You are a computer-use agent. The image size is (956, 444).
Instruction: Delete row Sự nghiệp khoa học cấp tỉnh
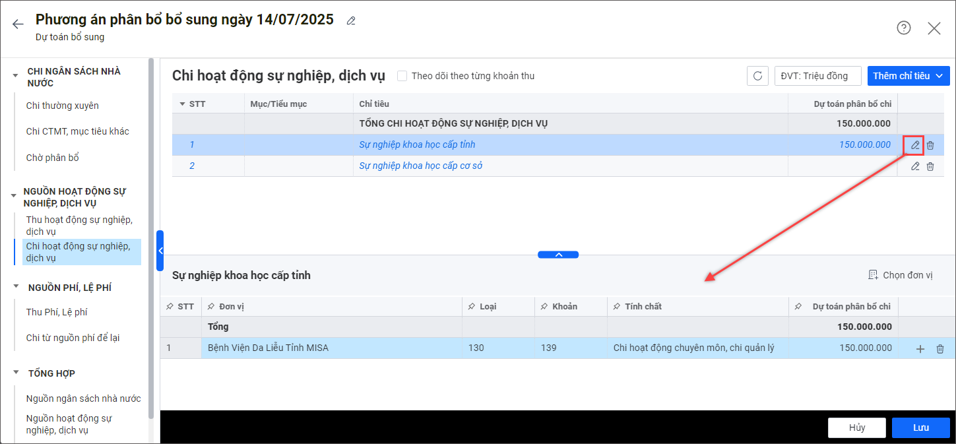[x=930, y=145]
